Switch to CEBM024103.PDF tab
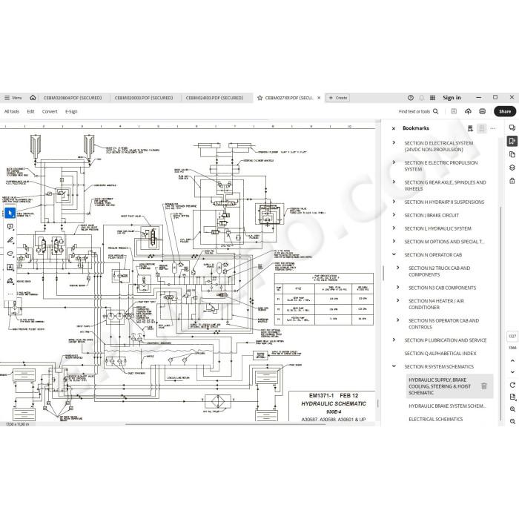This screenshot has height=519, width=519. [x=214, y=98]
